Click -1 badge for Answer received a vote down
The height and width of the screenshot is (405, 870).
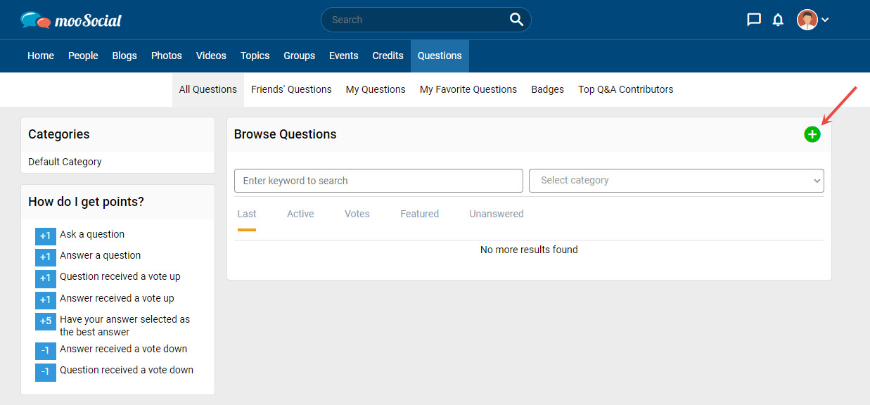tap(45, 351)
